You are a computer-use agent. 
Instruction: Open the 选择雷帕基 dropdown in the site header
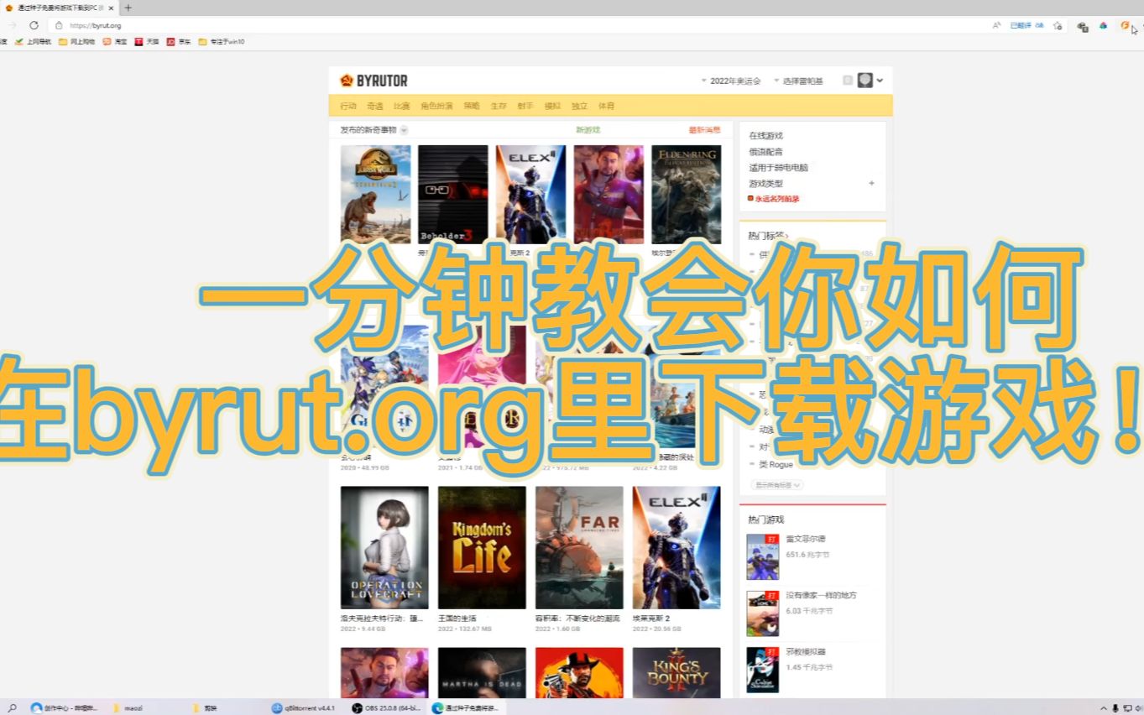798,81
